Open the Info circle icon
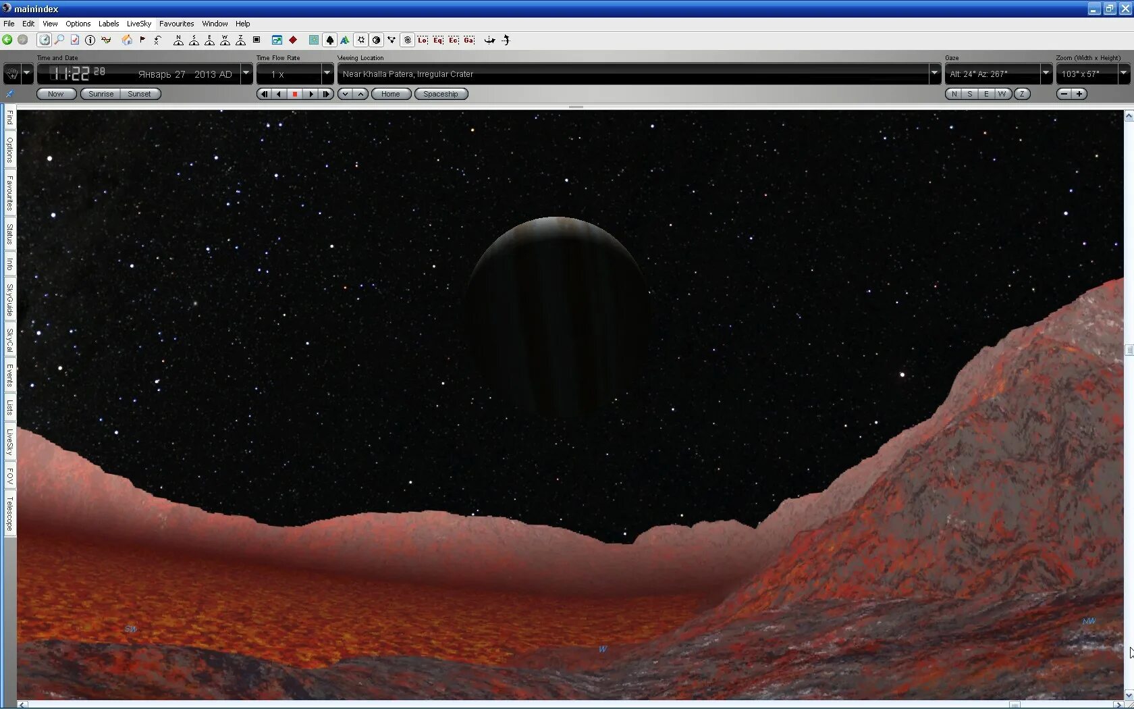Viewport: 1134px width, 709px height. click(90, 40)
